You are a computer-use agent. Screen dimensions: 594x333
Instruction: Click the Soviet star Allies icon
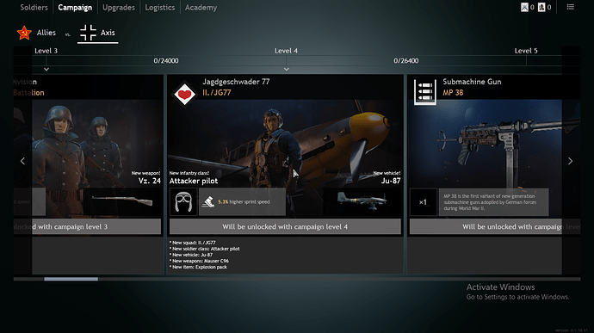[x=24, y=33]
